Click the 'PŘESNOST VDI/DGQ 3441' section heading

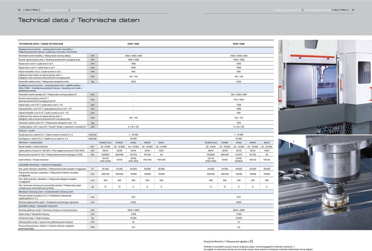pyautogui.click(x=46, y=192)
